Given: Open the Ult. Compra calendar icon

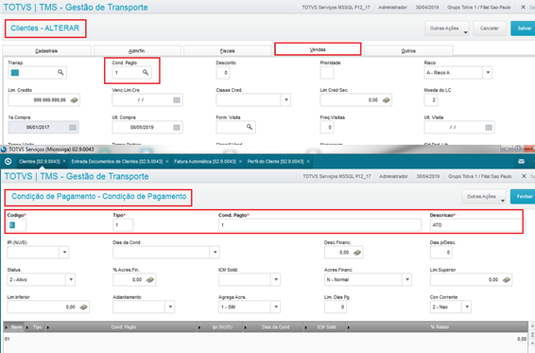Looking at the screenshot, I should coord(177,128).
